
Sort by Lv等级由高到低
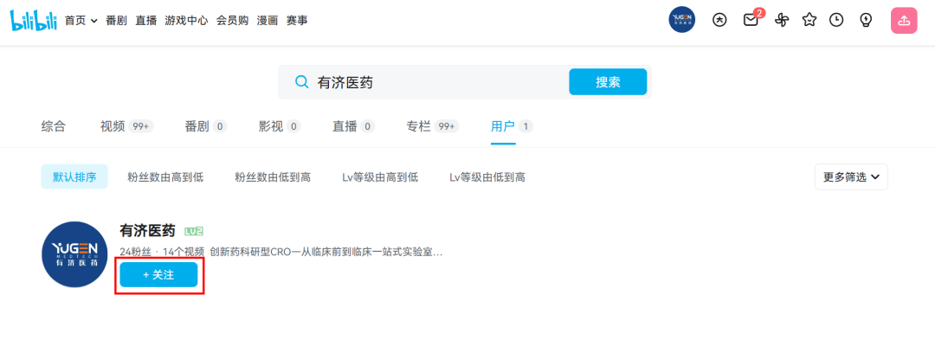pyautogui.click(x=380, y=177)
